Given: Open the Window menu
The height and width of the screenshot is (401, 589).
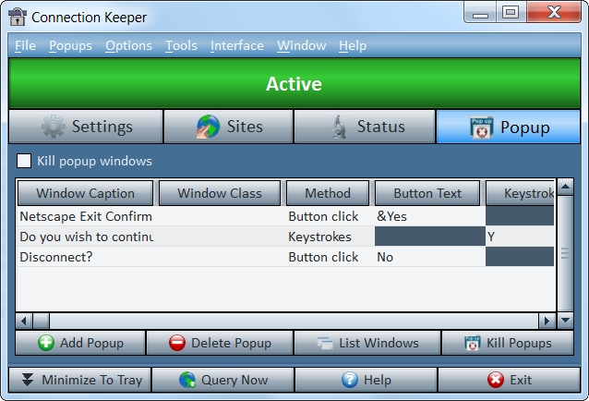Looking at the screenshot, I should tap(301, 45).
